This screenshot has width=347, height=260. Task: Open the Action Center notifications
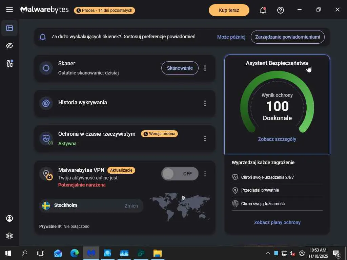(336, 254)
